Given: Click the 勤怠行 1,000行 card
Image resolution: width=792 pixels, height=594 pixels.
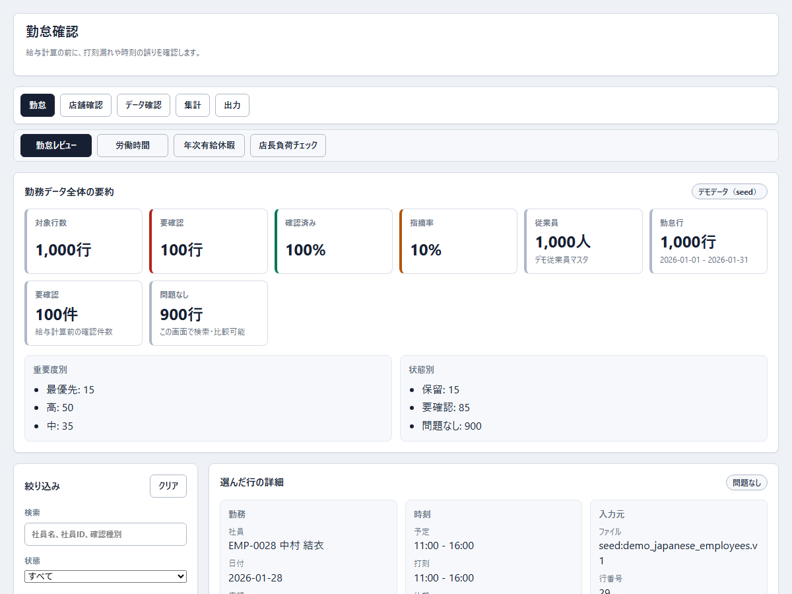Looking at the screenshot, I should (708, 241).
